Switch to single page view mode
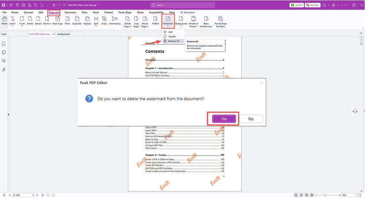This screenshot has width=365, height=200. [x=296, y=195]
